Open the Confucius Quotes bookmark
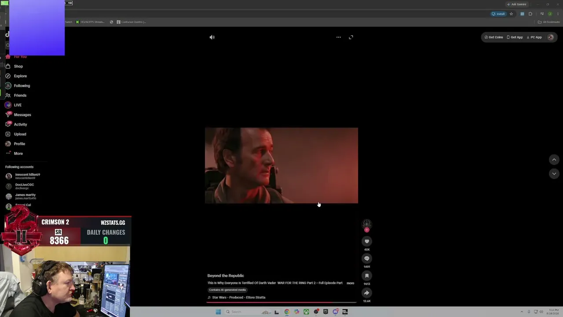 (131, 22)
